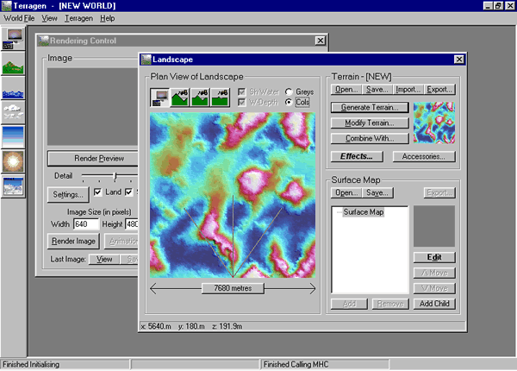Click the Detail slider handle
The image size is (517, 371).
[115, 176]
